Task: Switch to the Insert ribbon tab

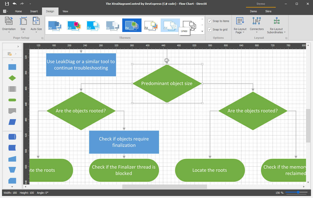Action: point(34,11)
